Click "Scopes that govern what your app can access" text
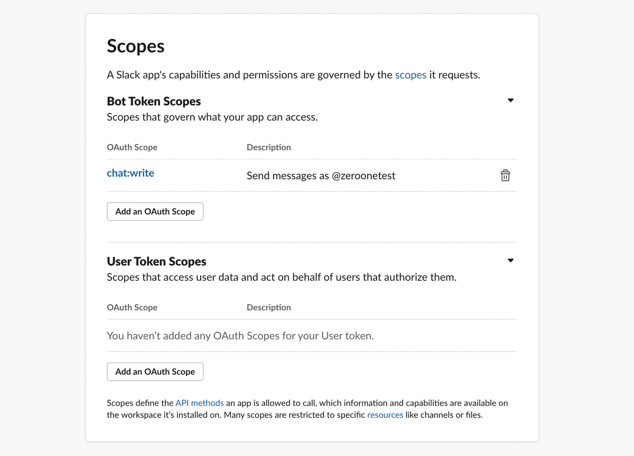The image size is (634, 456). click(x=212, y=117)
